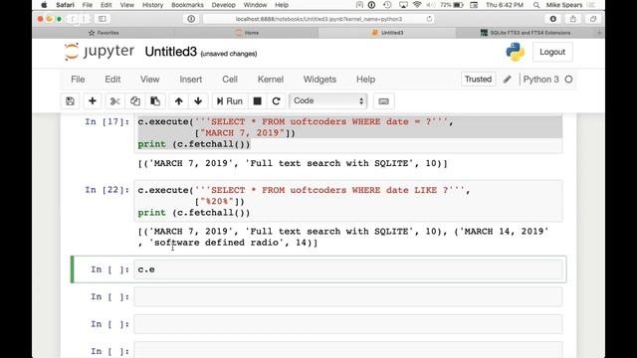
Task: Open the Edit menu in Jupyter
Action: pyautogui.click(x=112, y=80)
